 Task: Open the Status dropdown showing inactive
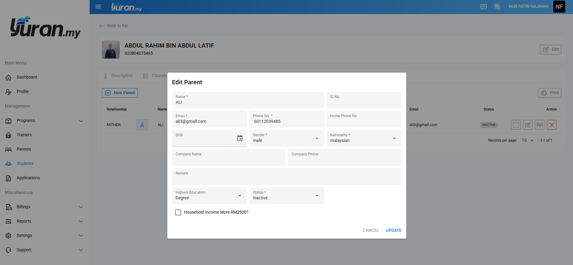[286, 195]
